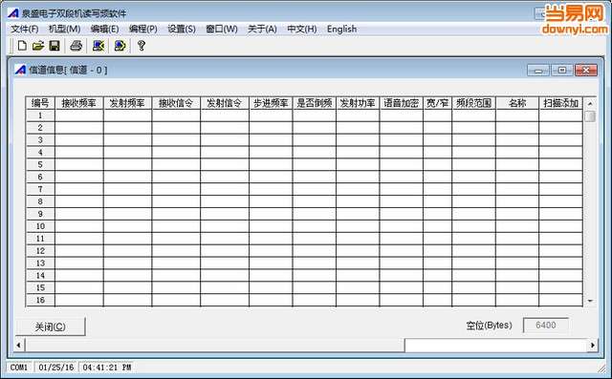Click the 发射频率 column header
This screenshot has width=612, height=379.
pos(127,103)
